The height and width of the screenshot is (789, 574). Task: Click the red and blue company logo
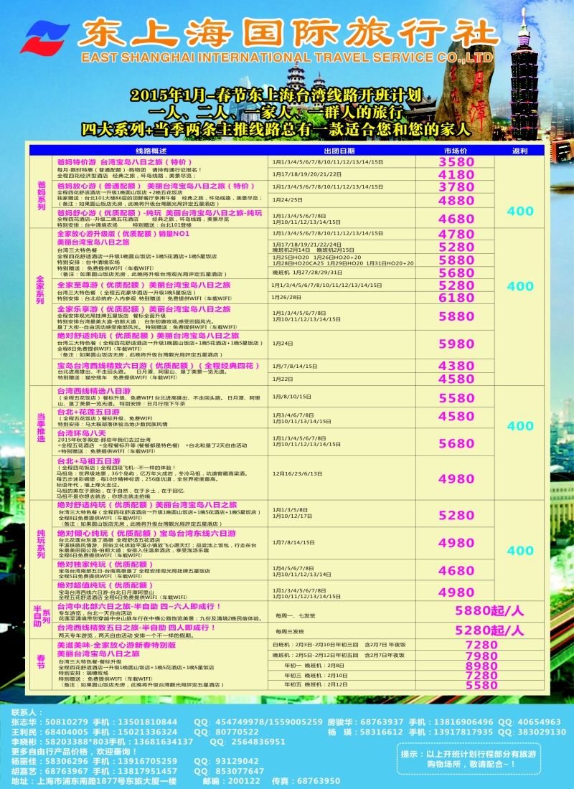coord(44,37)
